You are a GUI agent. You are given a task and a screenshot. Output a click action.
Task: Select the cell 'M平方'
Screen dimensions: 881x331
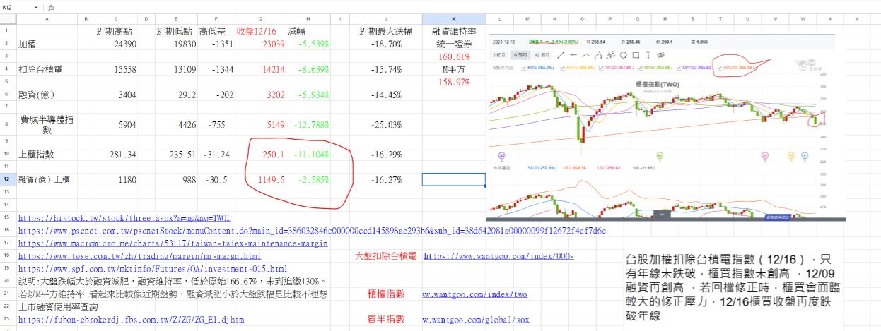454,69
